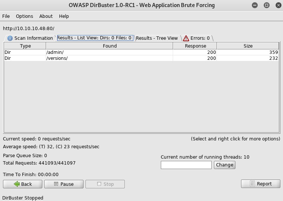Select the /versions/ directory entry
Viewport: 283px width, 201px height.
click(x=109, y=58)
